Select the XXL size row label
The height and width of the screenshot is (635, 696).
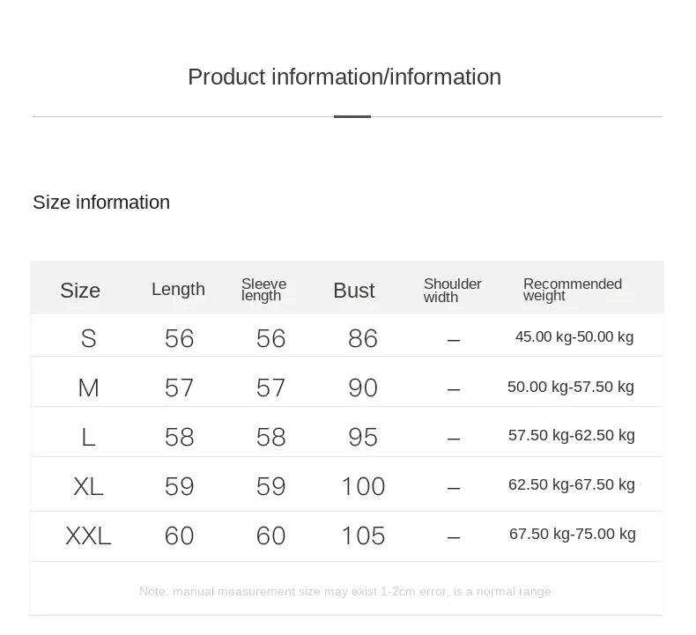click(x=88, y=535)
